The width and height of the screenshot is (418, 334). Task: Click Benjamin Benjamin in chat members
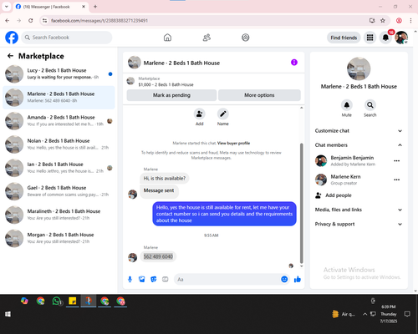(352, 158)
